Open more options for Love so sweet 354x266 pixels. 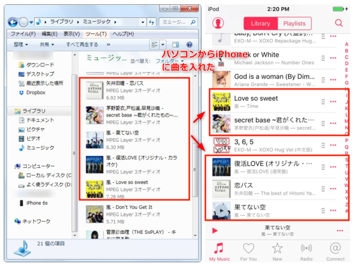(333, 101)
